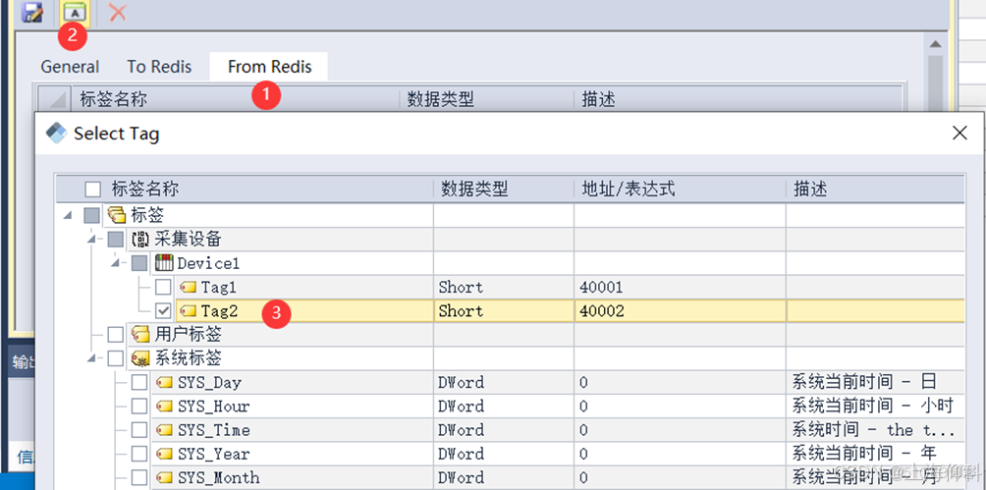This screenshot has width=986, height=490.
Task: Click the Select Tag dialog title icon
Action: (56, 134)
